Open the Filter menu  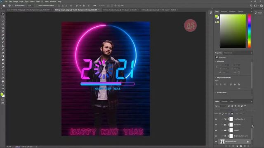click(x=38, y=2)
